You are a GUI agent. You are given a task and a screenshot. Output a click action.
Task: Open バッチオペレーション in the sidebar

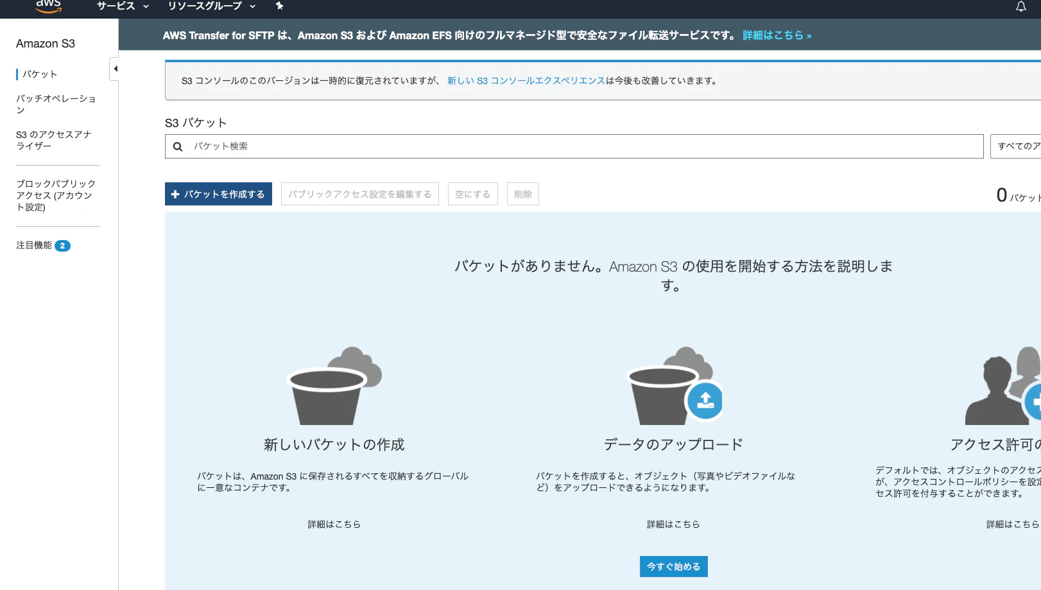click(x=56, y=104)
